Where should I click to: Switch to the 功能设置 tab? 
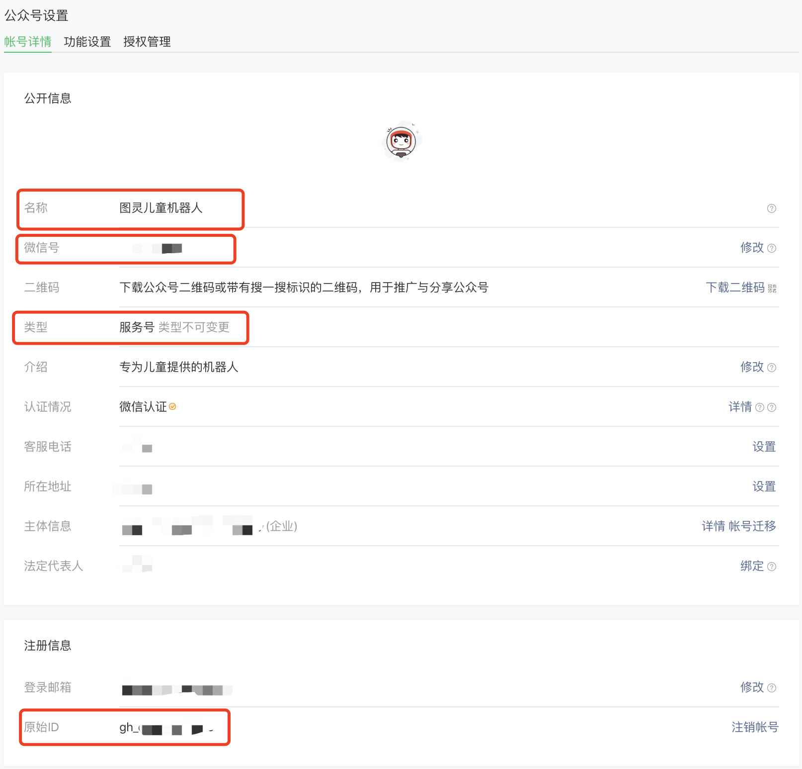[87, 42]
